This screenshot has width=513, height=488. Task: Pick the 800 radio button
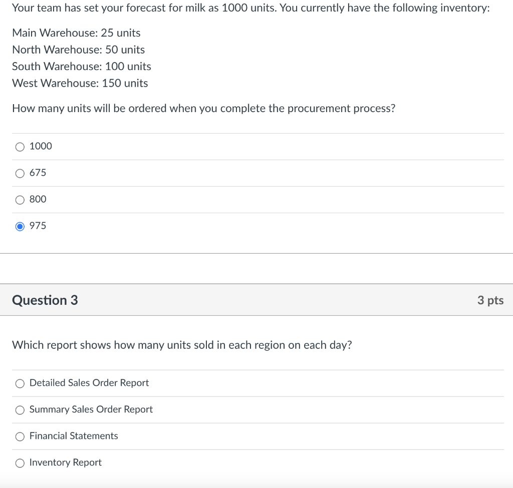click(20, 200)
